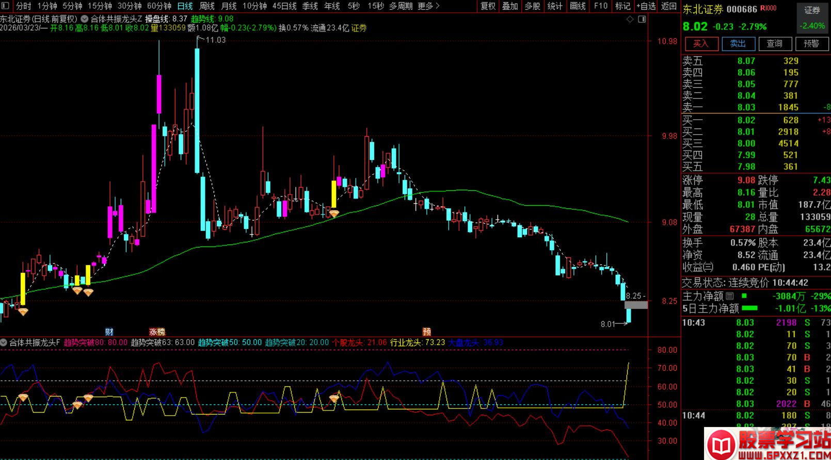Click the 11.03 high price label on chart
Screen dimensions: 831x460
216,40
